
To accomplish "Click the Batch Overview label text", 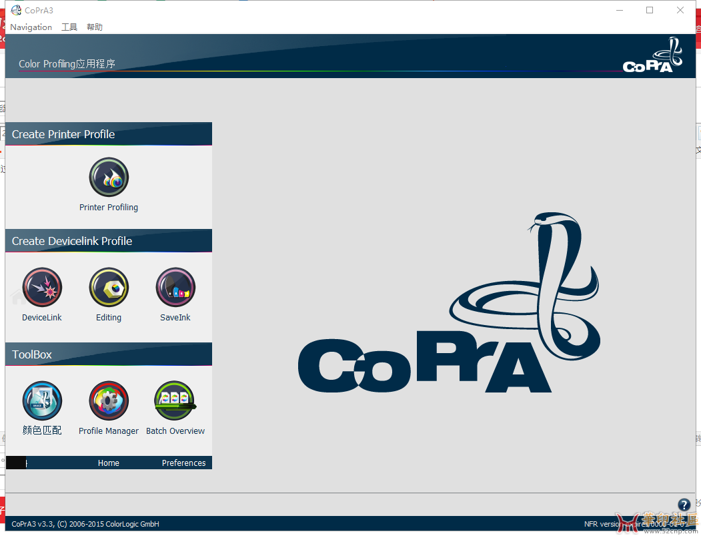I will pyautogui.click(x=175, y=431).
